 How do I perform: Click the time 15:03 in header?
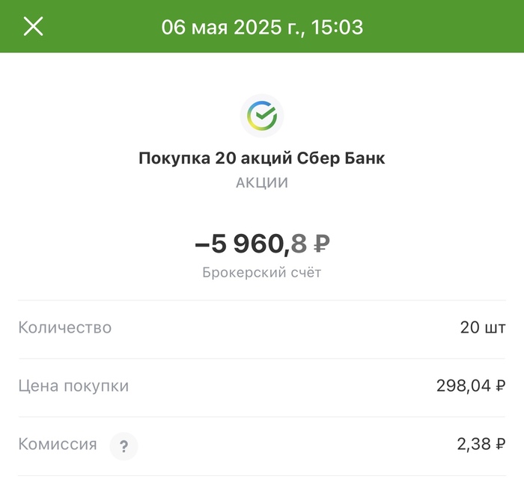click(338, 28)
